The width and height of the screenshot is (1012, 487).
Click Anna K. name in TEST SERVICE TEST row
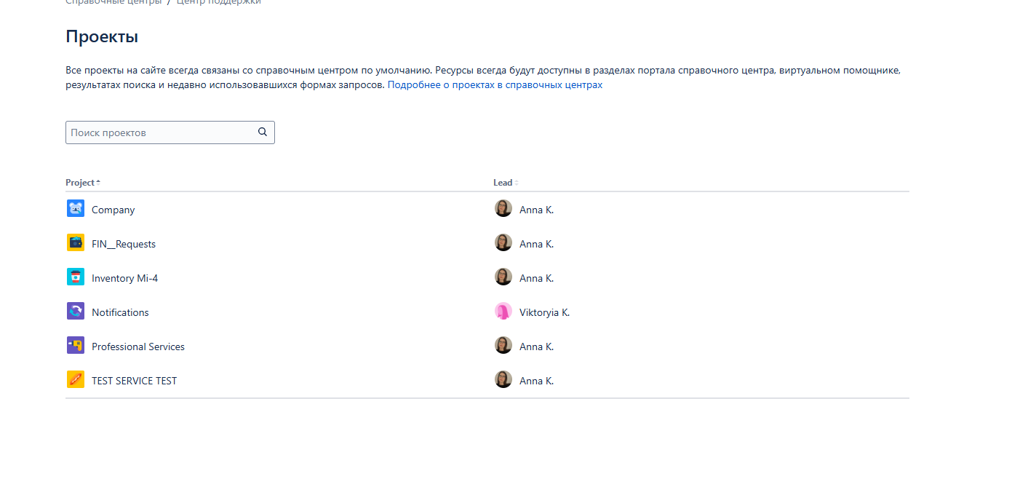pyautogui.click(x=536, y=381)
